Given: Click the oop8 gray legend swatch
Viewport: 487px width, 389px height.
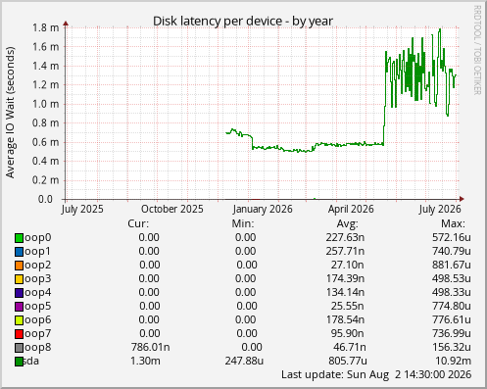Looking at the screenshot, I should click(x=19, y=348).
